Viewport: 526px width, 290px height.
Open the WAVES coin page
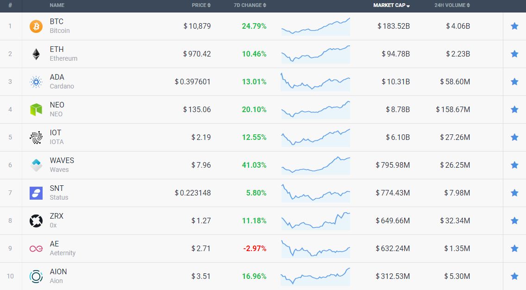pyautogui.click(x=62, y=165)
